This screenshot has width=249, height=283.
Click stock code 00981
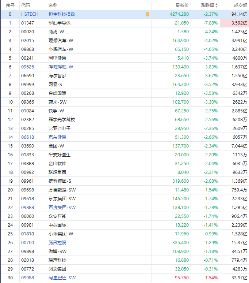pos(27,225)
